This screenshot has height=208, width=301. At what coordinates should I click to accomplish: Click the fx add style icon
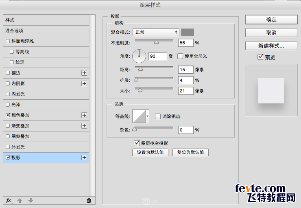tap(9, 201)
